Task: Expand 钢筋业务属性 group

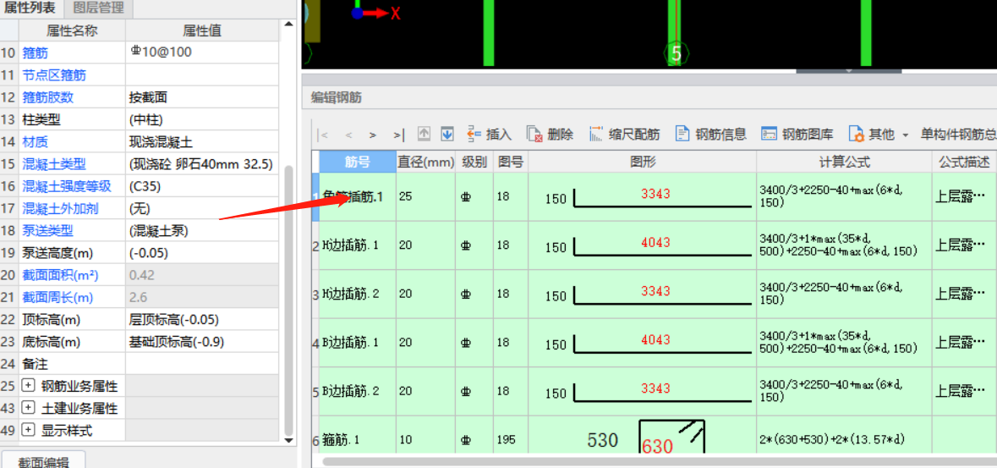Action: [x=27, y=386]
